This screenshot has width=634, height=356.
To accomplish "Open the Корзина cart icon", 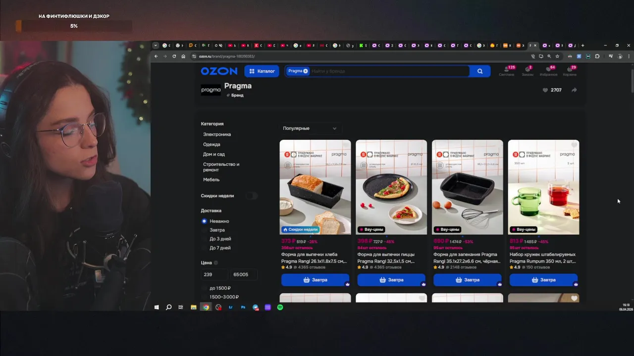I will (x=570, y=70).
